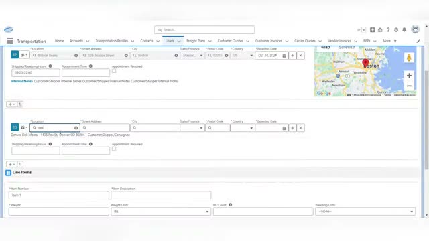429x241 pixels.
Task: Open the favorites list dropdown arrow
Action: [x=363, y=30]
